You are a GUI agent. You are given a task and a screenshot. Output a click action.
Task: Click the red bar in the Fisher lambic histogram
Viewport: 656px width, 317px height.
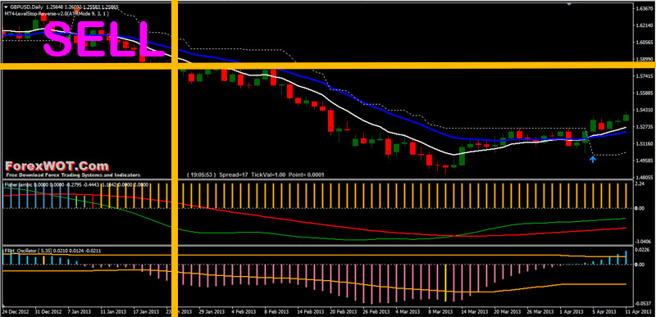coord(93,202)
